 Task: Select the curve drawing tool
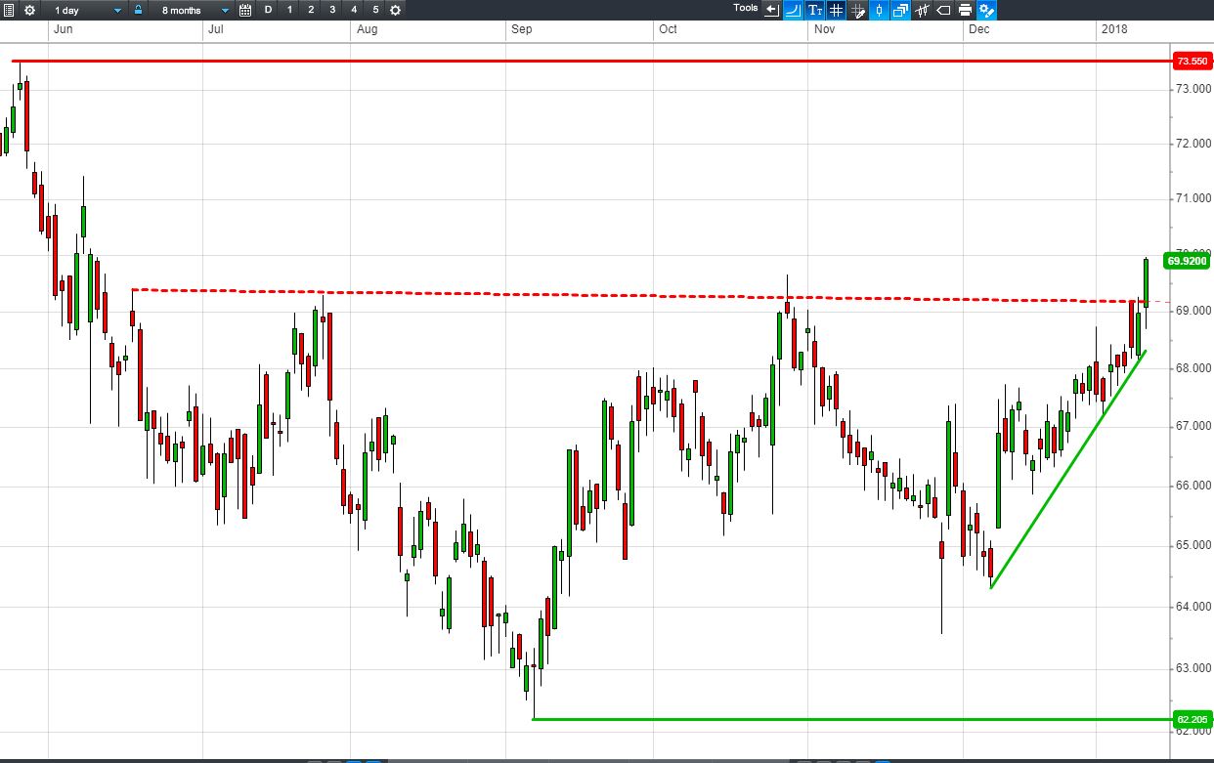(x=793, y=10)
